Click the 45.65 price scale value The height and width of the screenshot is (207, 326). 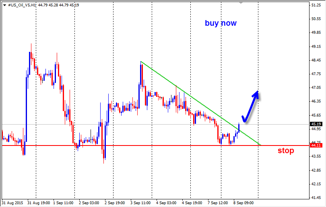click(x=316, y=115)
